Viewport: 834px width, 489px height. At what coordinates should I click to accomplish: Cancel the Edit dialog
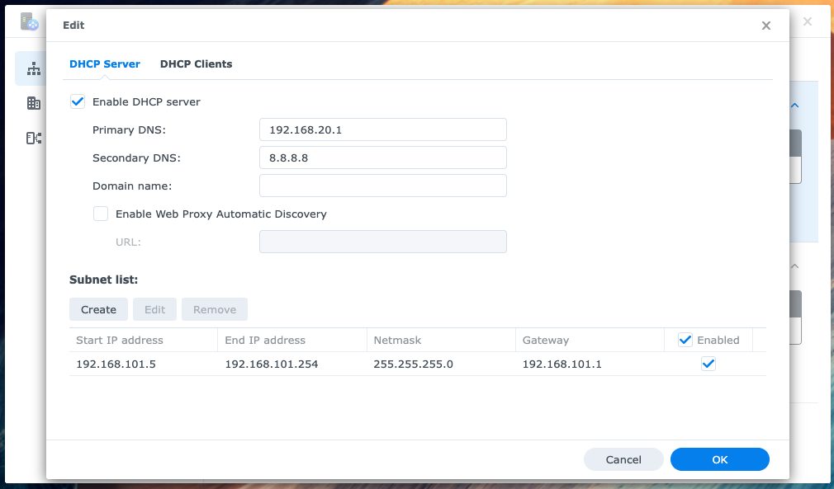[623, 459]
